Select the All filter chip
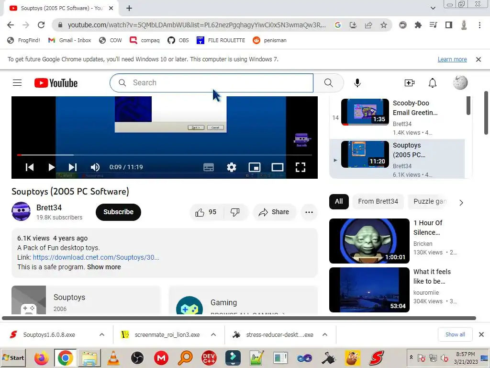490x368 pixels. tap(339, 202)
